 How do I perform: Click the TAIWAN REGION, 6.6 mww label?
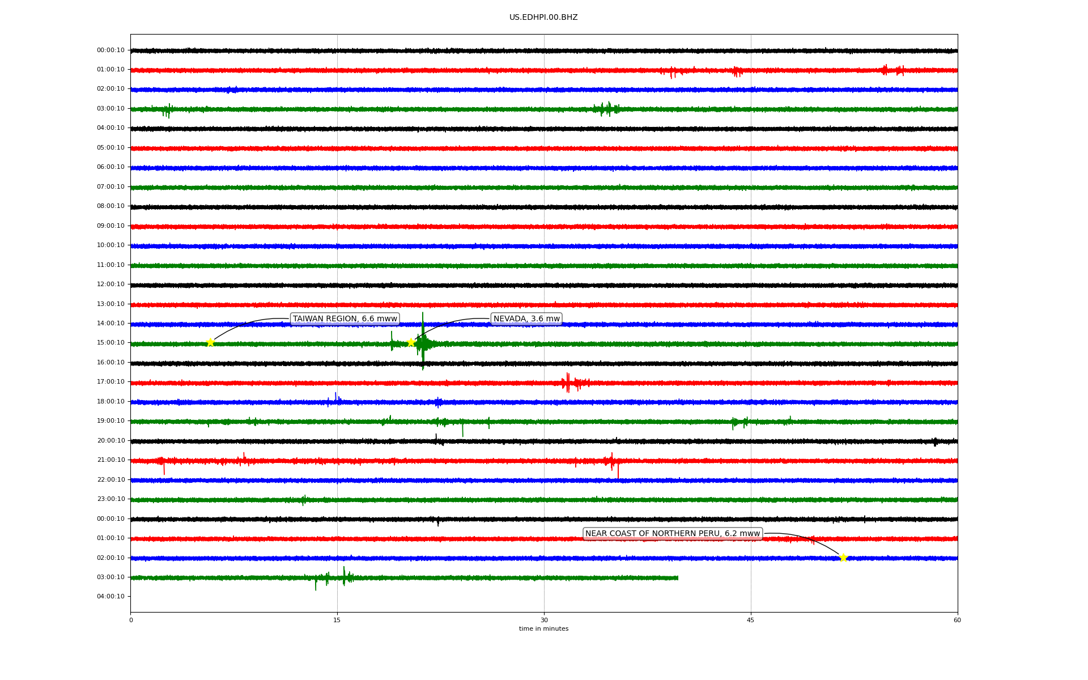tap(345, 319)
